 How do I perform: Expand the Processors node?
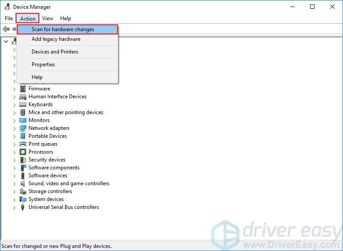14,152
